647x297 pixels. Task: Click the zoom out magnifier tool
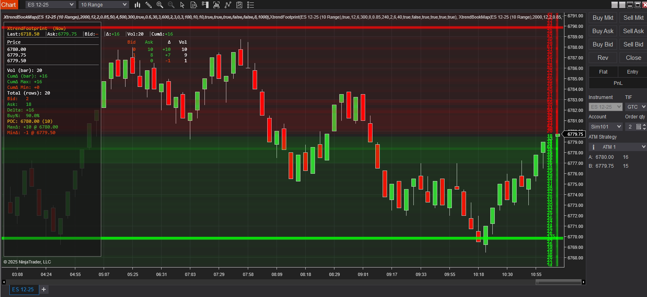(171, 5)
